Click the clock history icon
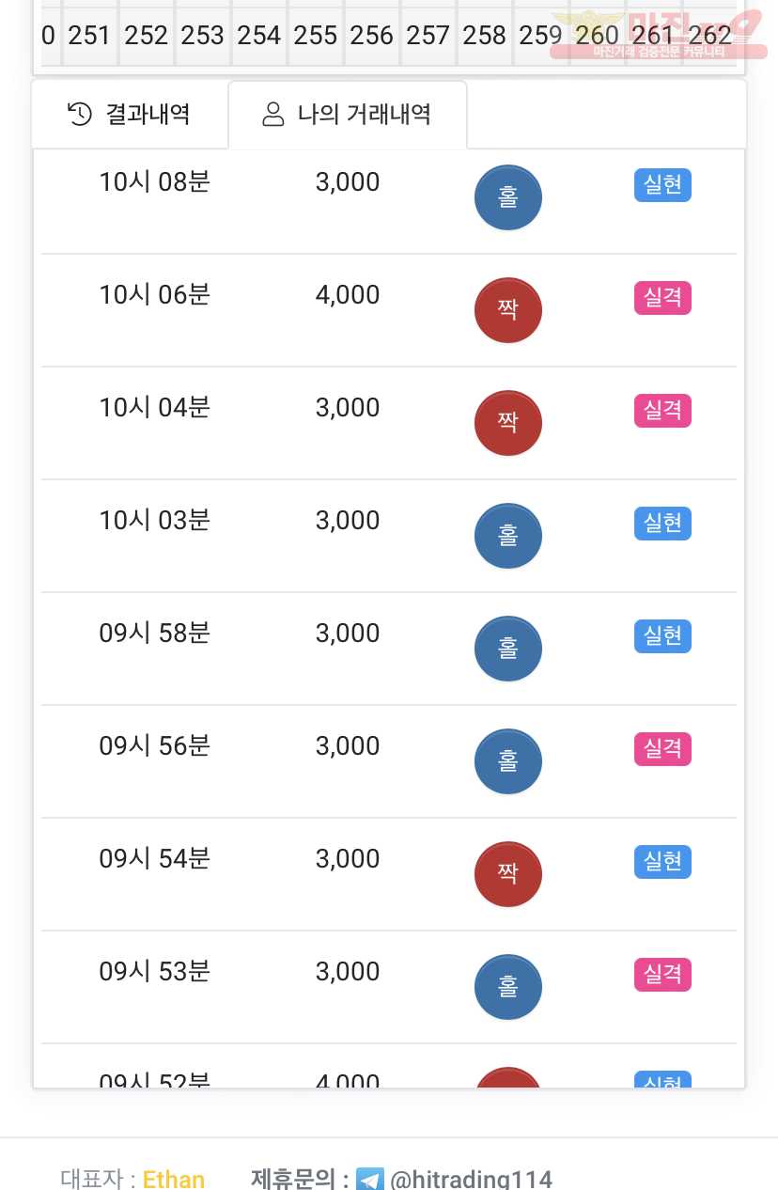The image size is (778, 1190). coord(80,115)
